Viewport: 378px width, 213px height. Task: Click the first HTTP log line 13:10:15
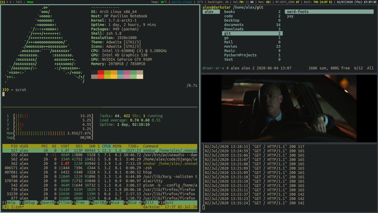pos(253,146)
